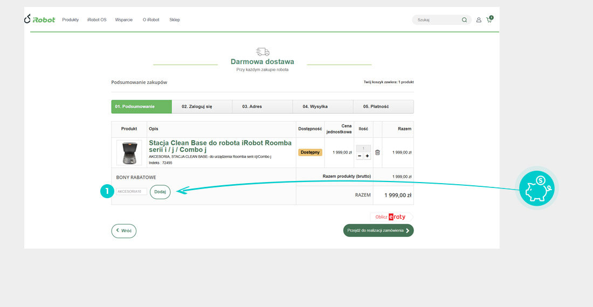
Task: Click the Indeks : 72495 text
Action: tap(160, 163)
